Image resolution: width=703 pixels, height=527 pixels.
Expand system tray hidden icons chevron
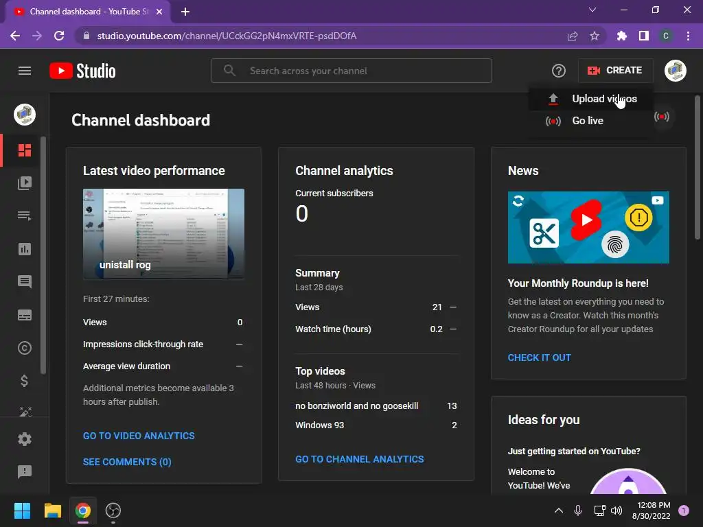(559, 511)
